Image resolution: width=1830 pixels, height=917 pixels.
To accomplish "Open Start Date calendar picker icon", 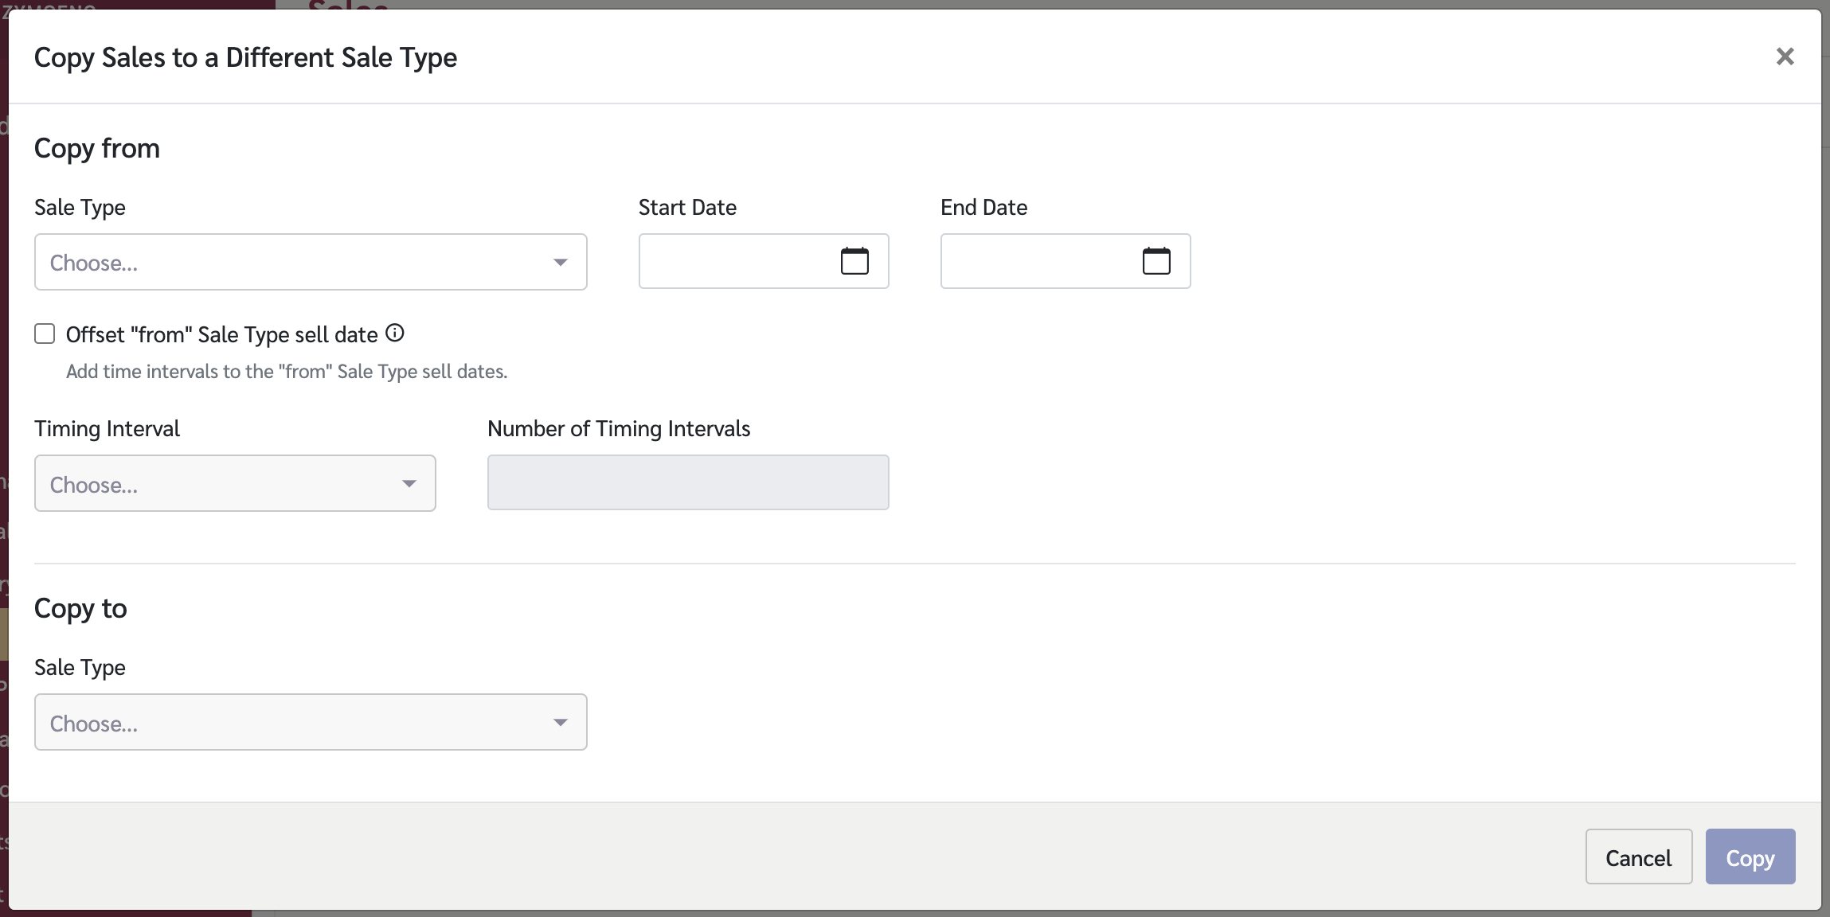I will click(854, 261).
